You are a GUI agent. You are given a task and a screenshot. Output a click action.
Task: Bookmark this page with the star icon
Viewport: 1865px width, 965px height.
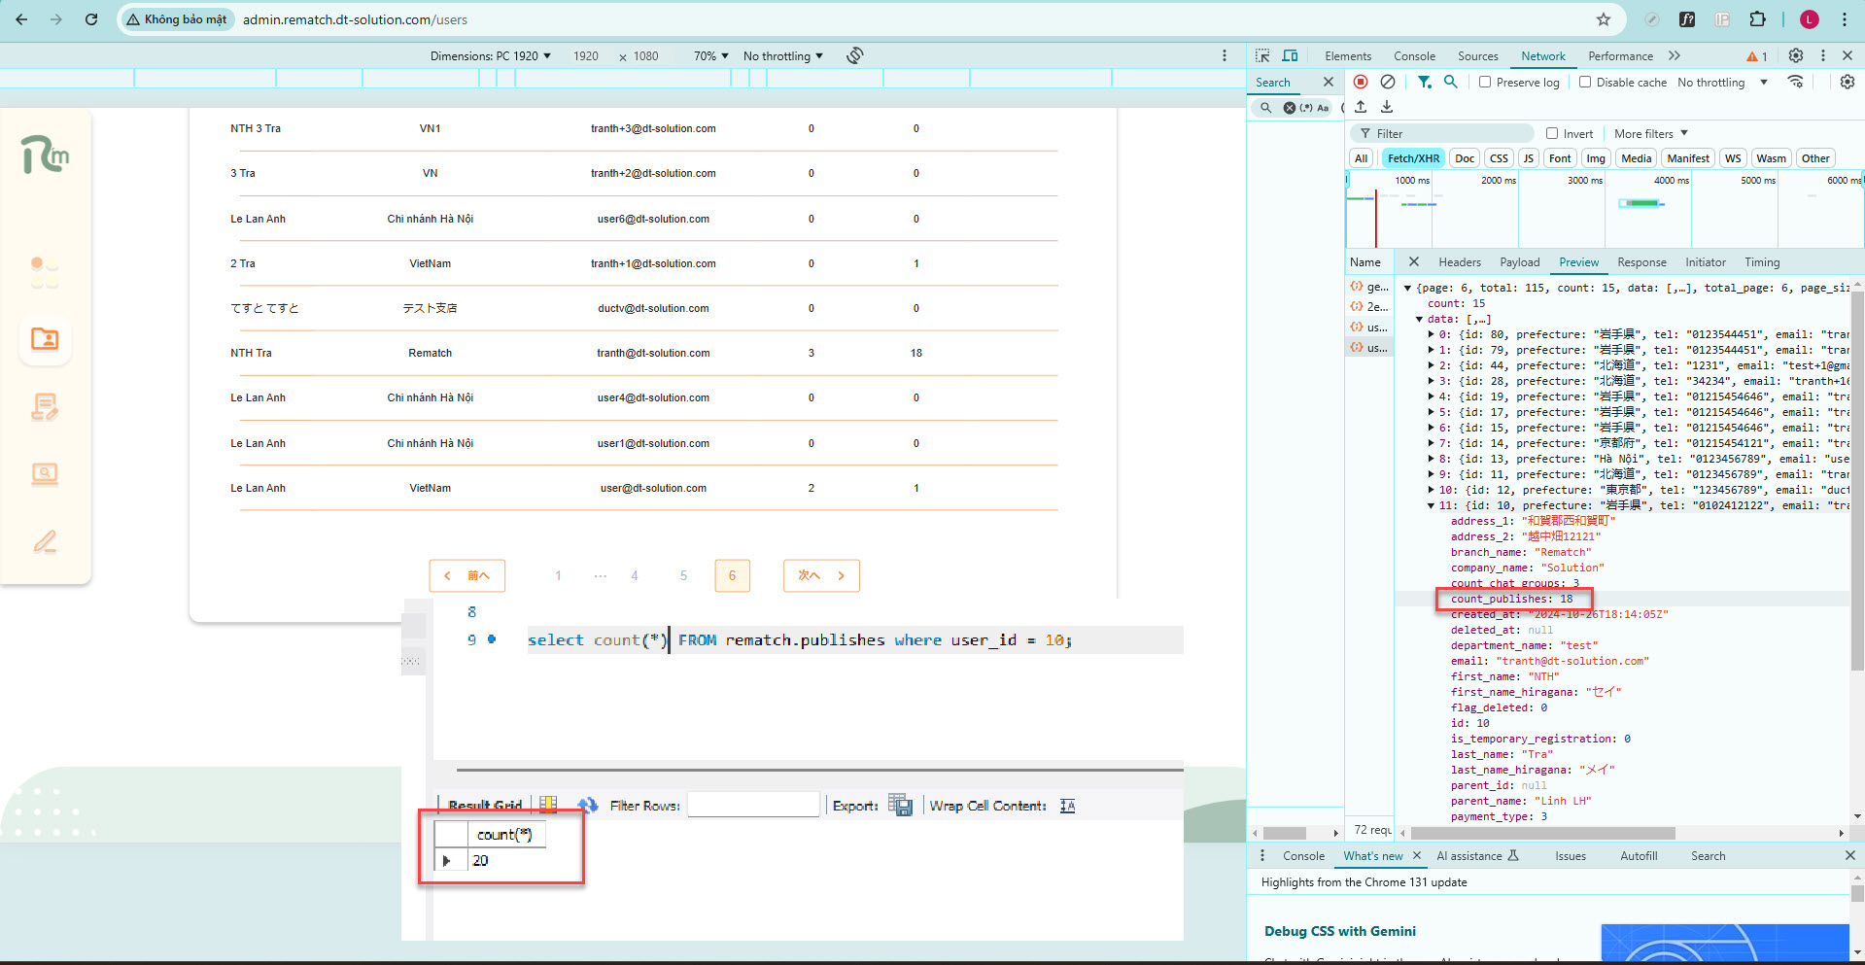[1604, 19]
